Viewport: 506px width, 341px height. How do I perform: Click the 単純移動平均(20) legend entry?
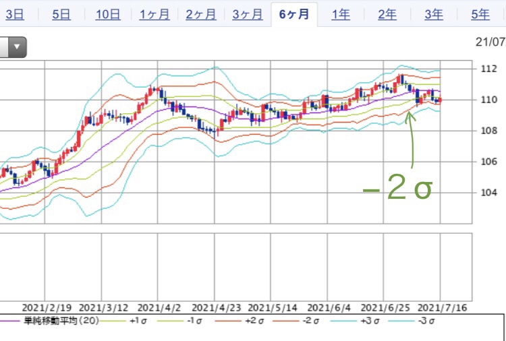[61, 321]
